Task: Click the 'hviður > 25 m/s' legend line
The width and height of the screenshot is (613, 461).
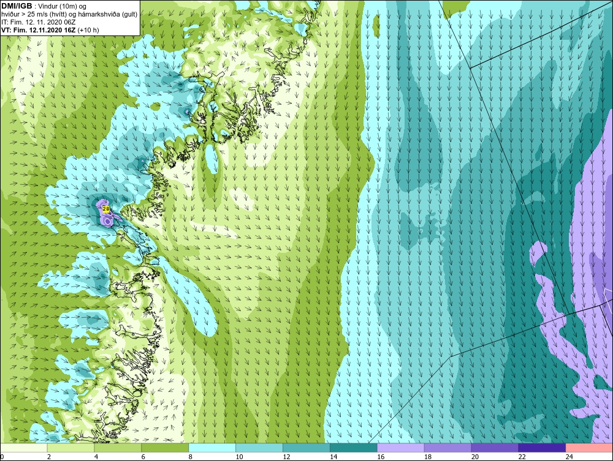Action: [x=69, y=15]
